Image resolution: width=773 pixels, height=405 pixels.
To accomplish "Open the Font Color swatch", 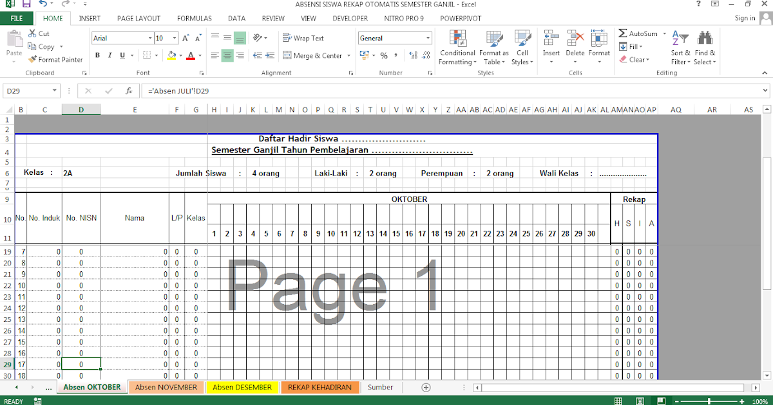I will pyautogui.click(x=191, y=55).
